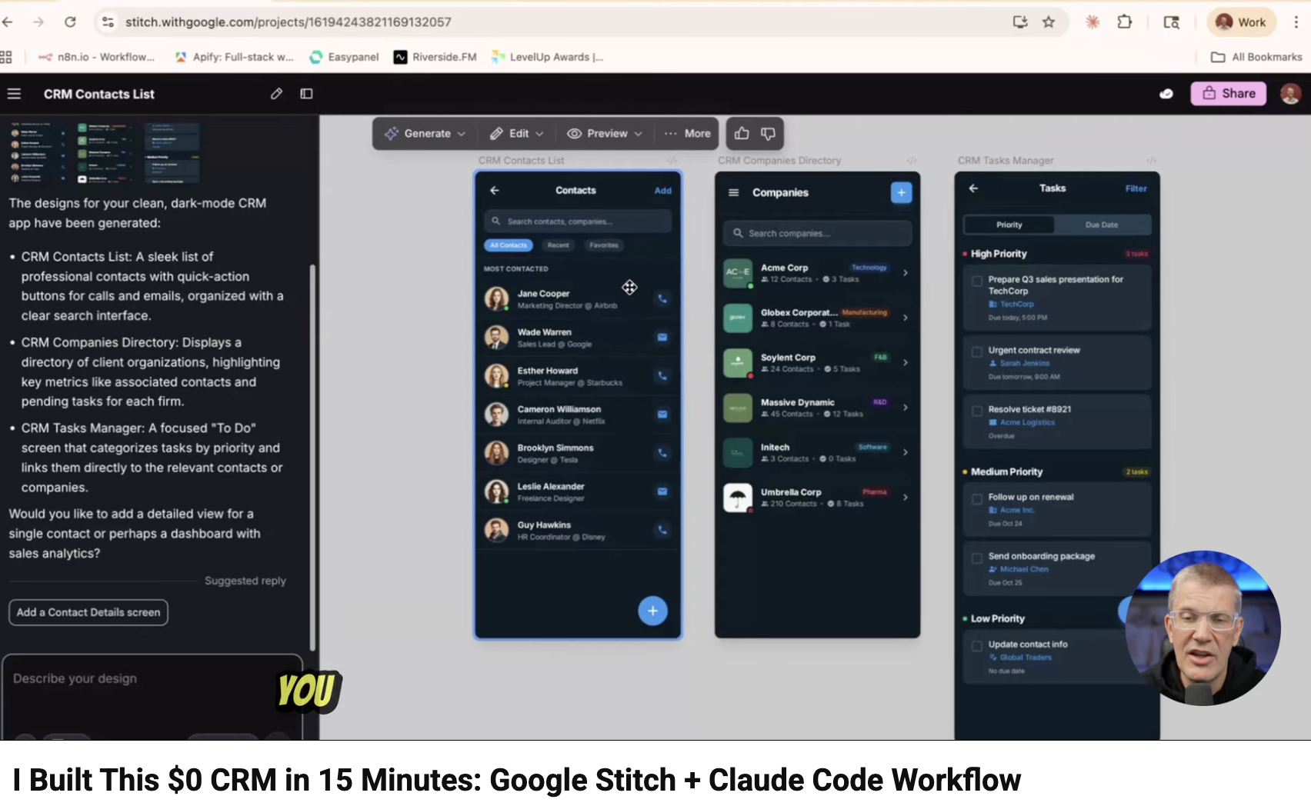Click the phone icon for Guy Hawkins
Viewport: 1311px width, 806px height.
tap(662, 530)
